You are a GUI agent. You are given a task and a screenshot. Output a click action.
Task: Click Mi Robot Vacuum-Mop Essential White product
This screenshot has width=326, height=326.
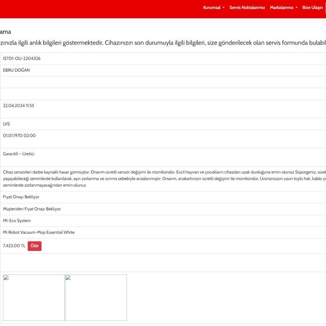pos(39,233)
